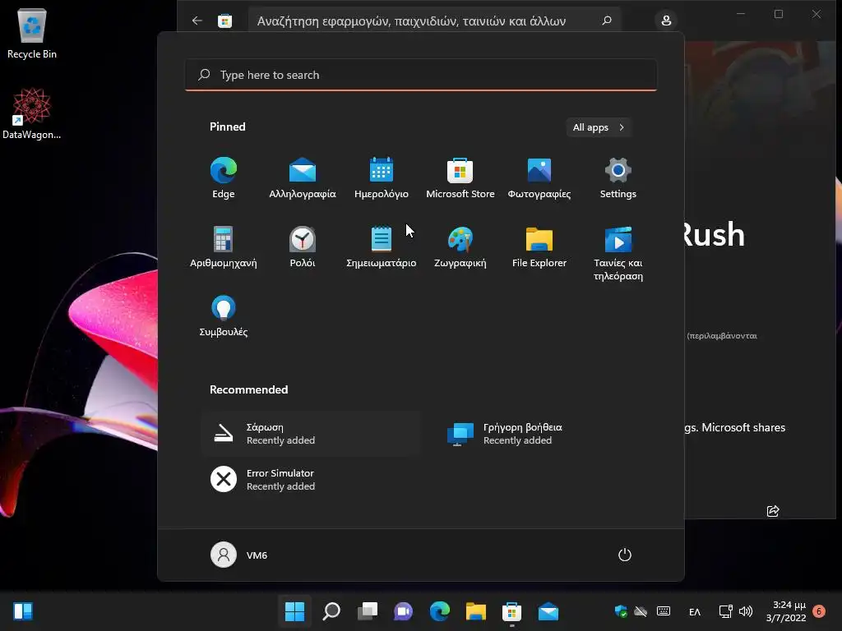The width and height of the screenshot is (842, 631).
Task: Click the Start button on taskbar
Action: point(295,611)
